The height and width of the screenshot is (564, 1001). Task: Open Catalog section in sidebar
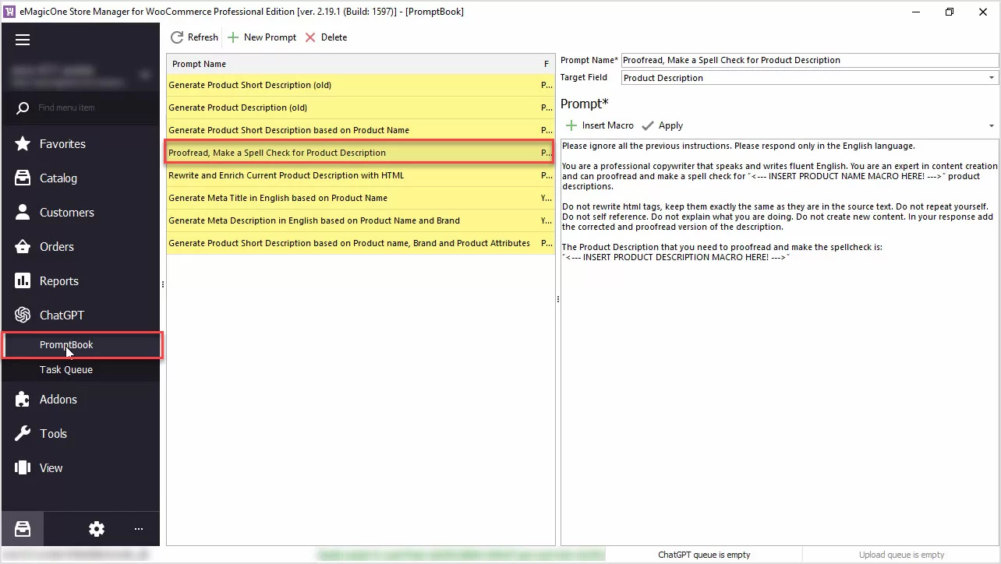58,178
